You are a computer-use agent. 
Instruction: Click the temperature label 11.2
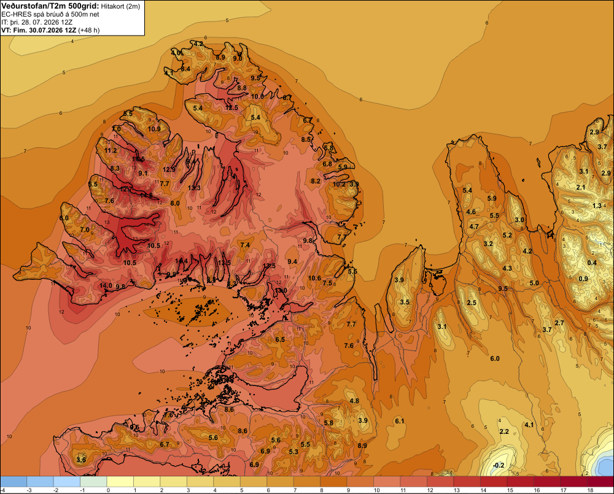click(x=111, y=150)
